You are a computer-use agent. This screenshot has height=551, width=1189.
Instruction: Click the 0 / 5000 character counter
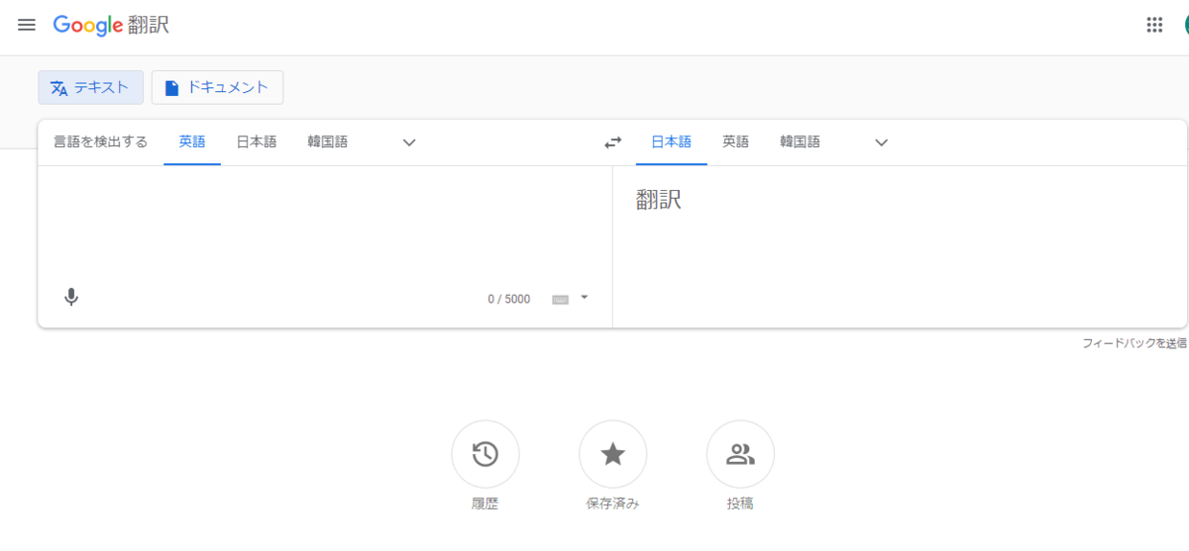tap(508, 299)
